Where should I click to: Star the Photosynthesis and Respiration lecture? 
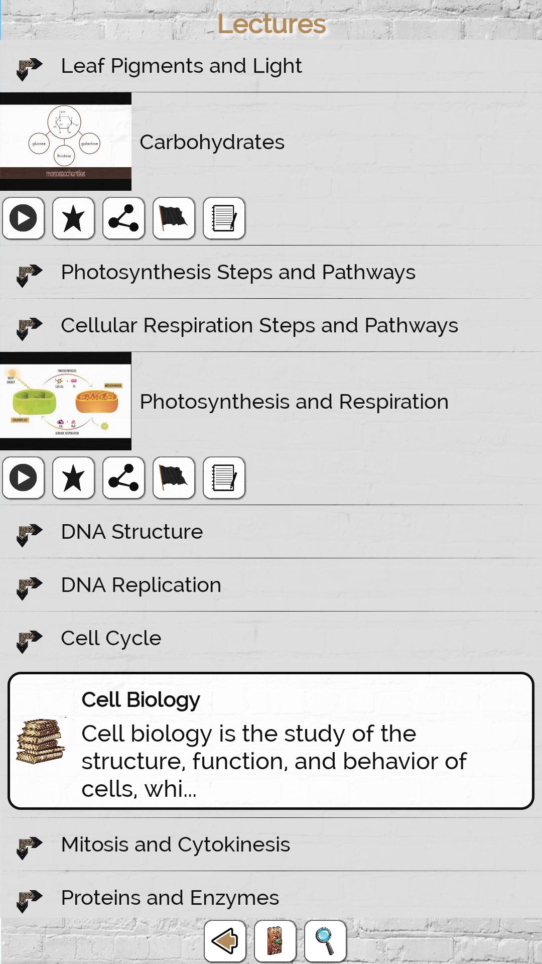pyautogui.click(x=73, y=478)
